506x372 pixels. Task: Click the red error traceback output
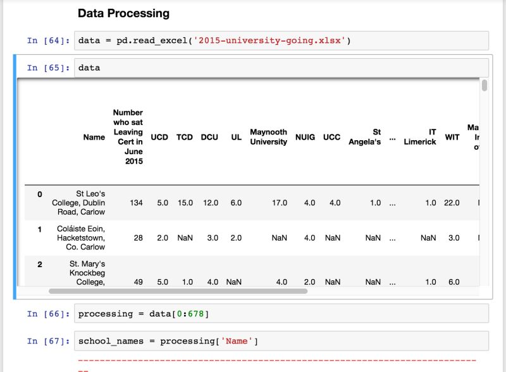click(x=278, y=361)
